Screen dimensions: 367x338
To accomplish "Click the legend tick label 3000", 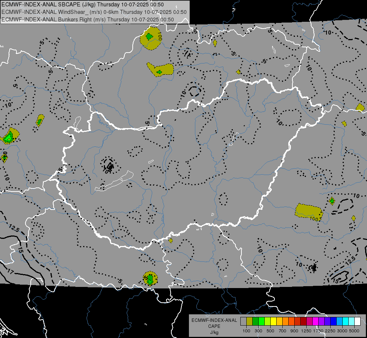I will (342, 331).
